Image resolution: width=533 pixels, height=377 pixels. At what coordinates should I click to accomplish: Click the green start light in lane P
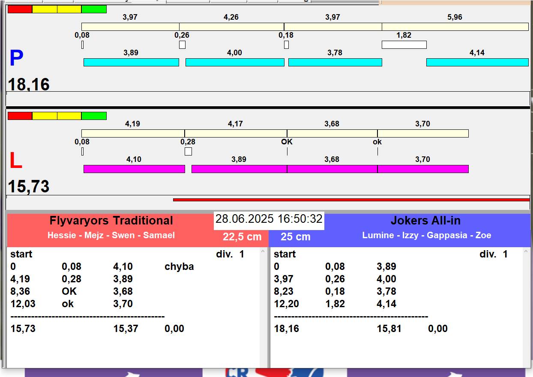(94, 9)
